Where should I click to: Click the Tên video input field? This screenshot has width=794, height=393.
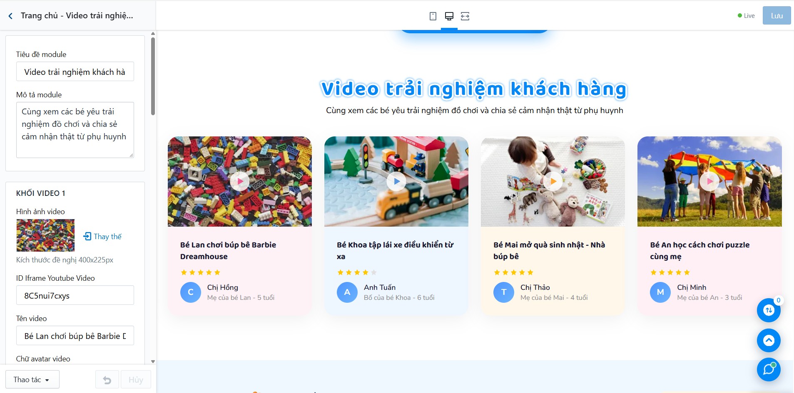[x=75, y=336]
